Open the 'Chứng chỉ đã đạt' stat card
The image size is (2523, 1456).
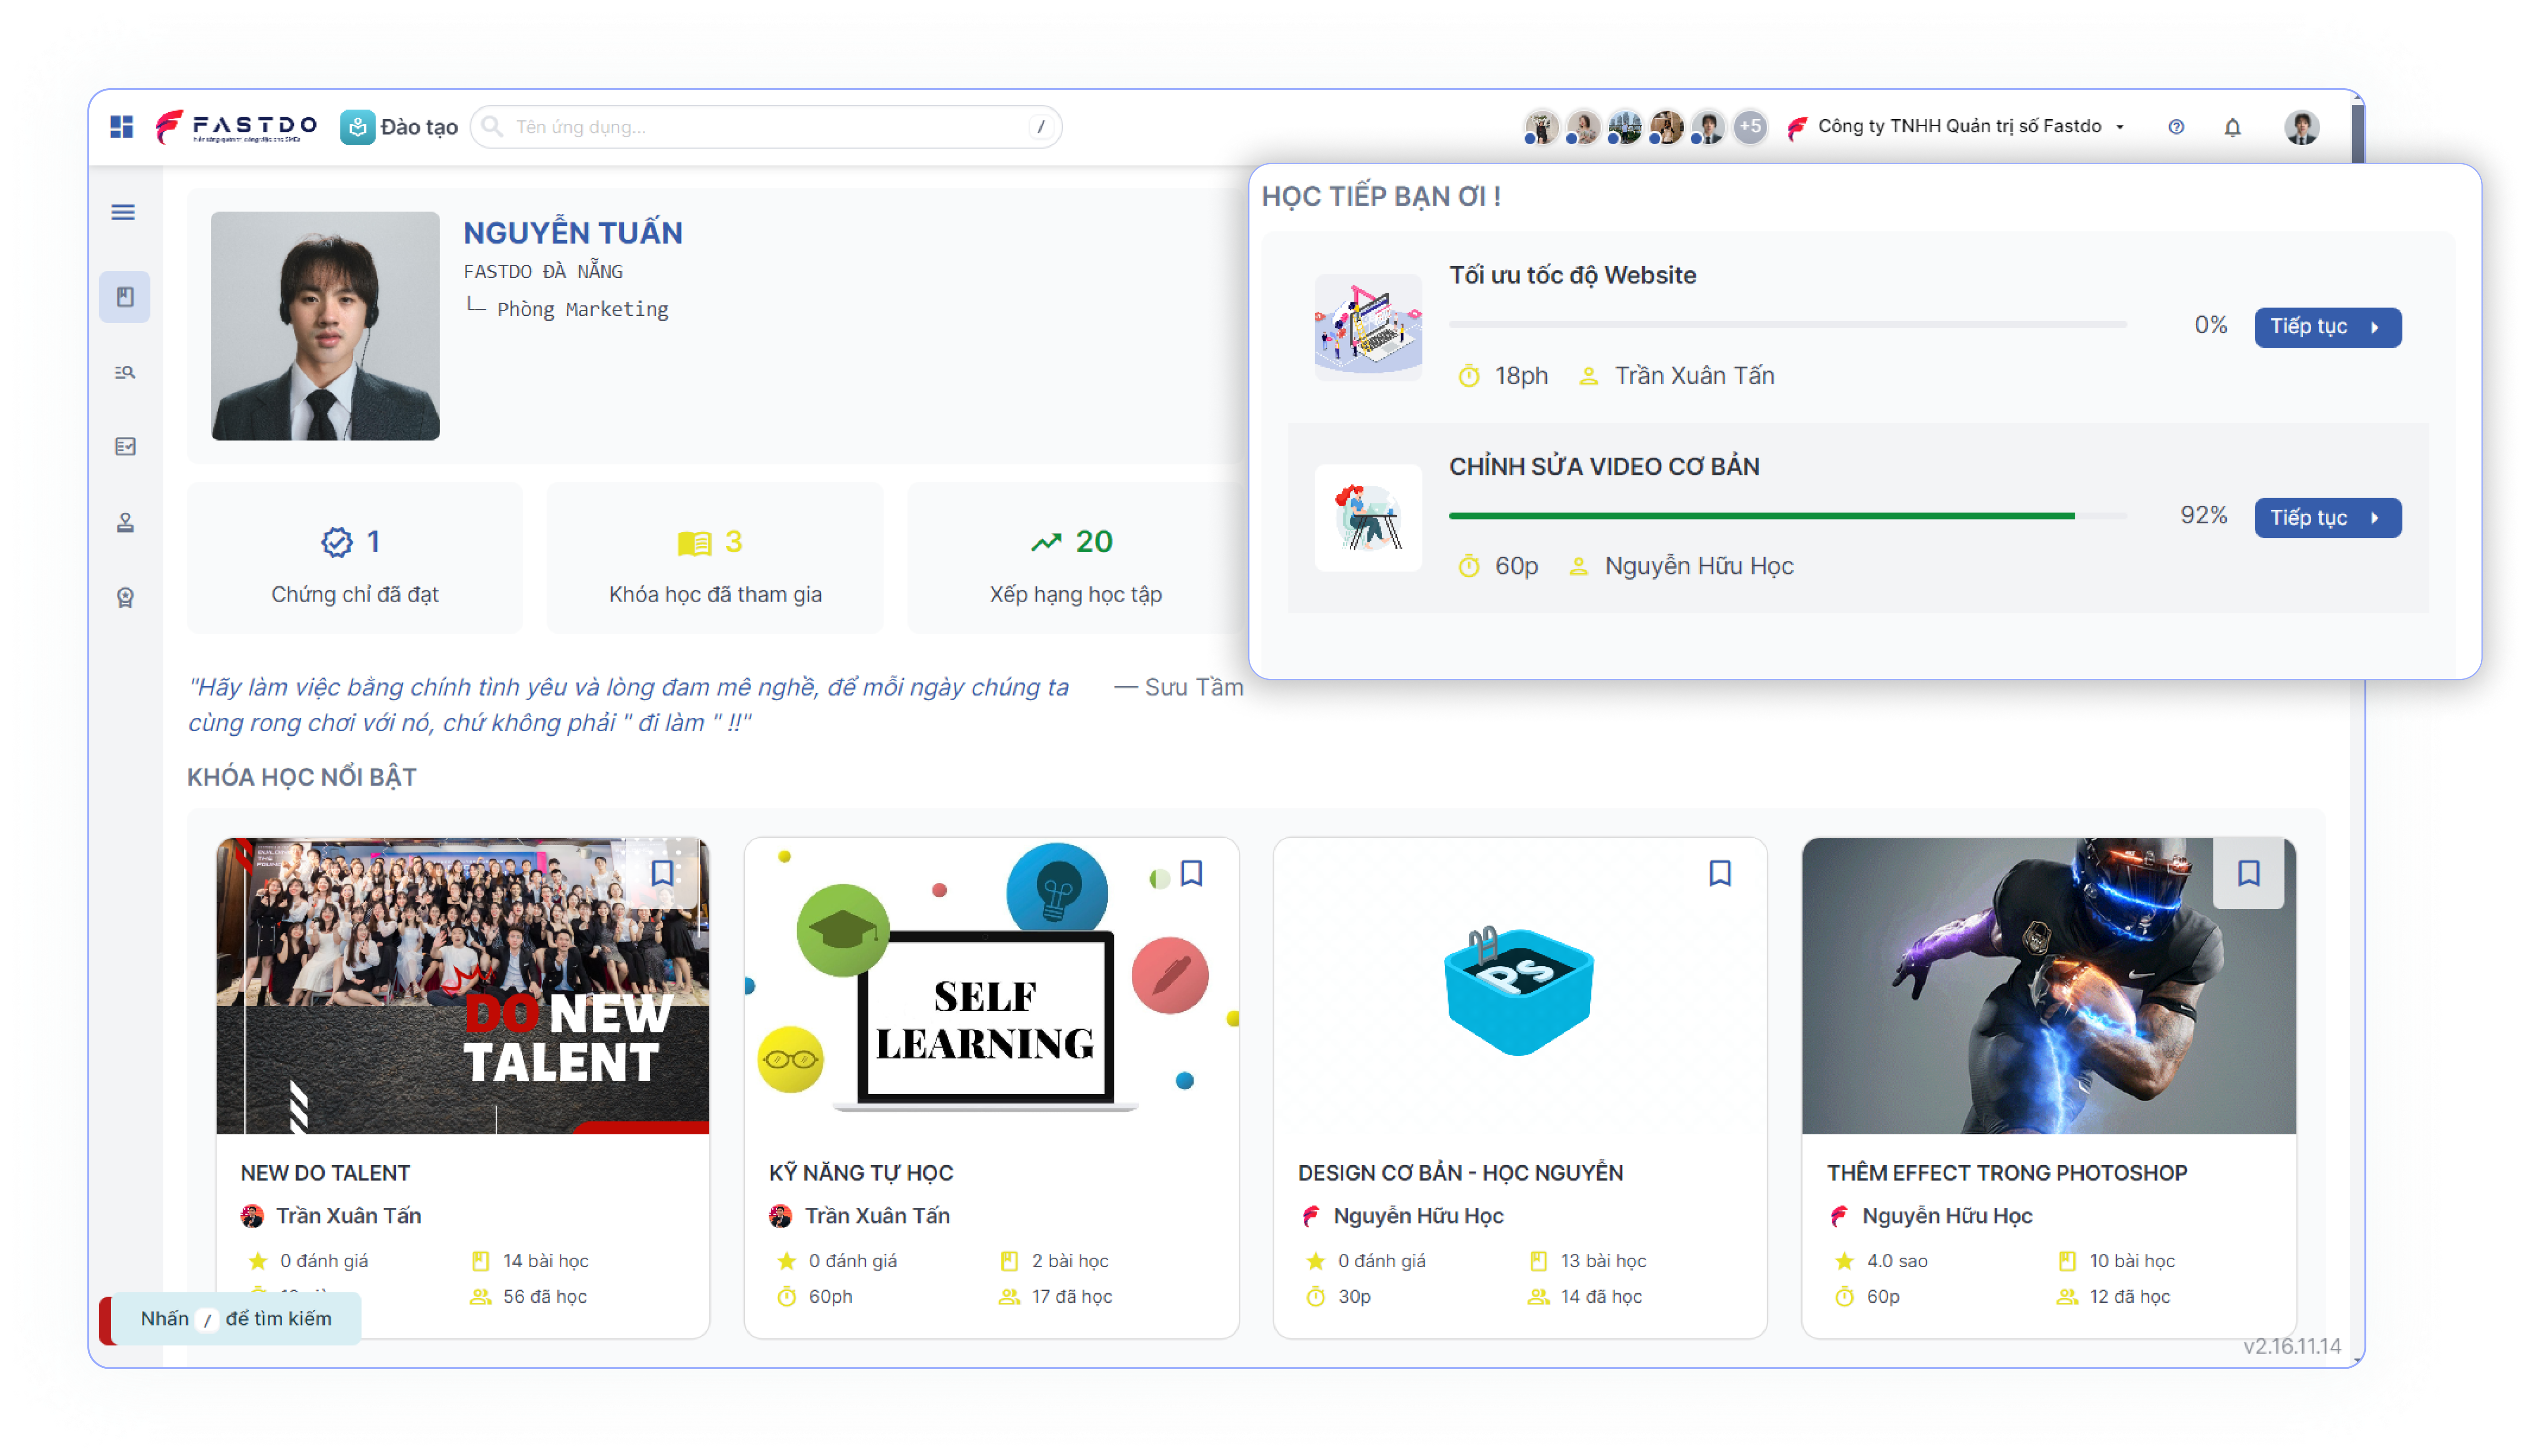coord(354,558)
